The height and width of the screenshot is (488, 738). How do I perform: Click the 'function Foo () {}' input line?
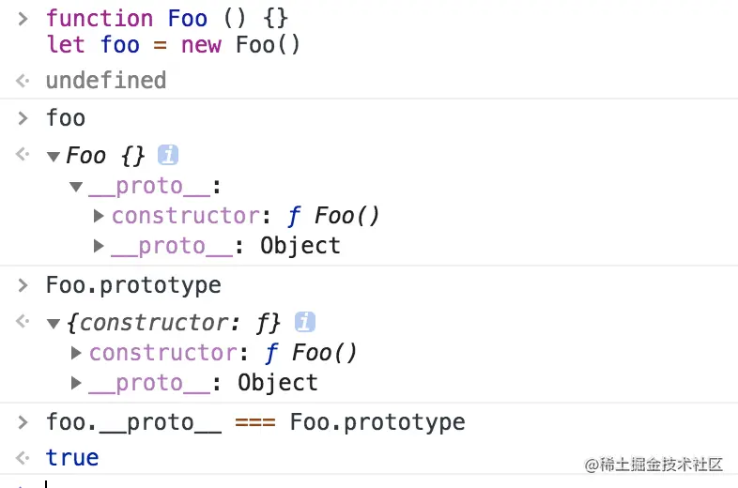click(x=167, y=19)
